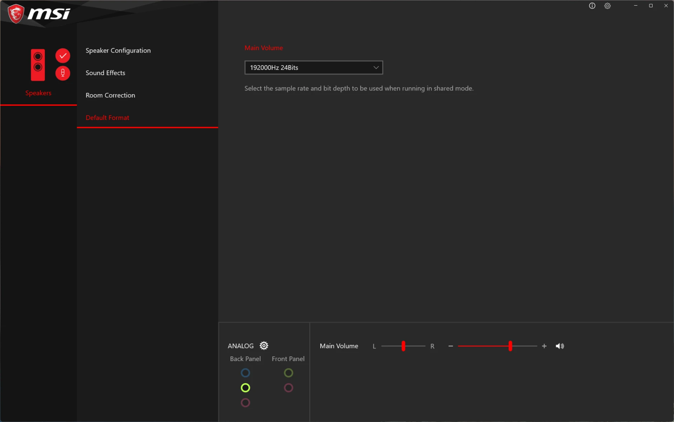Open the Sound Effects tab
The image size is (674, 422).
105,73
